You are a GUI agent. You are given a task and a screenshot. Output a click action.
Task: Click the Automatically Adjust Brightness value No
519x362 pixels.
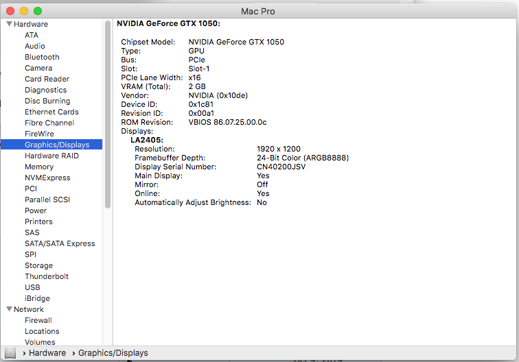point(262,203)
